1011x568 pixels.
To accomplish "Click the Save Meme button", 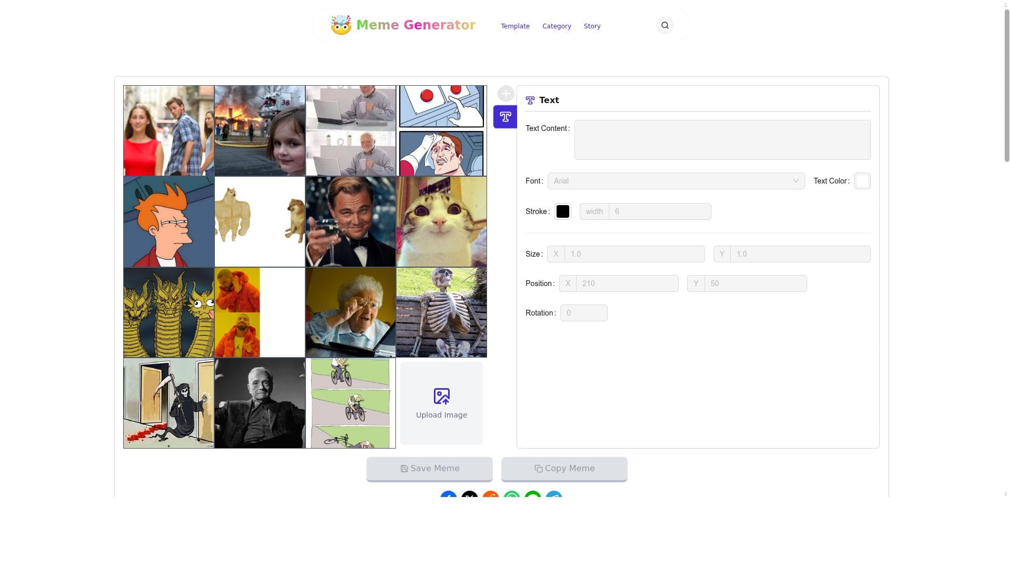I will click(430, 469).
